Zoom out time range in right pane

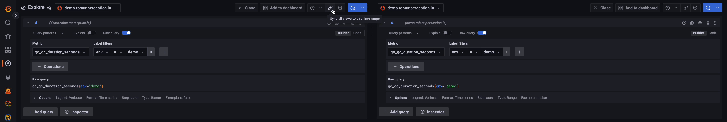(695, 8)
